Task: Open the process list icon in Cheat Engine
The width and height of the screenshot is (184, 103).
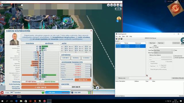Action: coord(116,39)
